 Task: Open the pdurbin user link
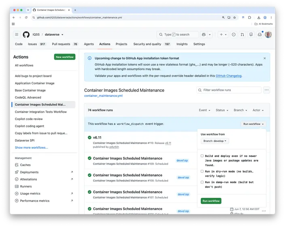[114, 147]
